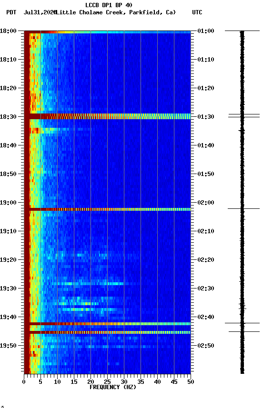
Task: Click the title text 'LCCB DP1 BP 40'
Action: [109, 5]
